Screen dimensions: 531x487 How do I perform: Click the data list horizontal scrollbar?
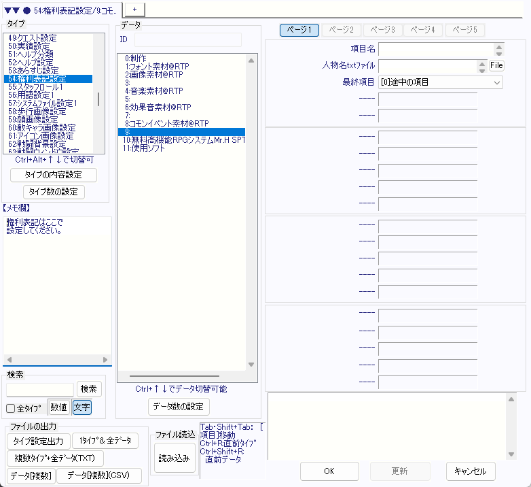(174, 375)
